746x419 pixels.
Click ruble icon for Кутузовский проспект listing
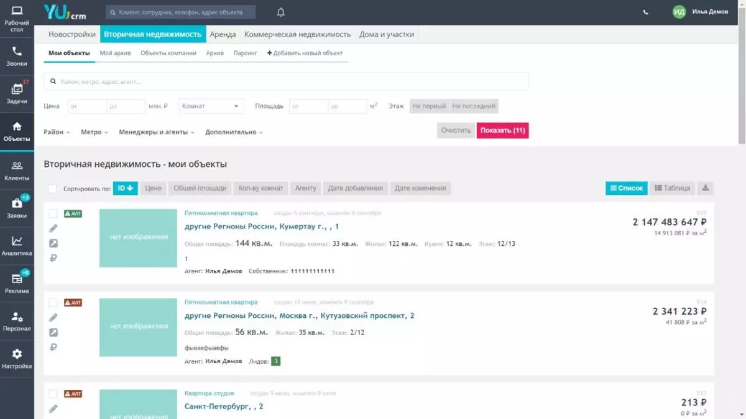(x=53, y=348)
